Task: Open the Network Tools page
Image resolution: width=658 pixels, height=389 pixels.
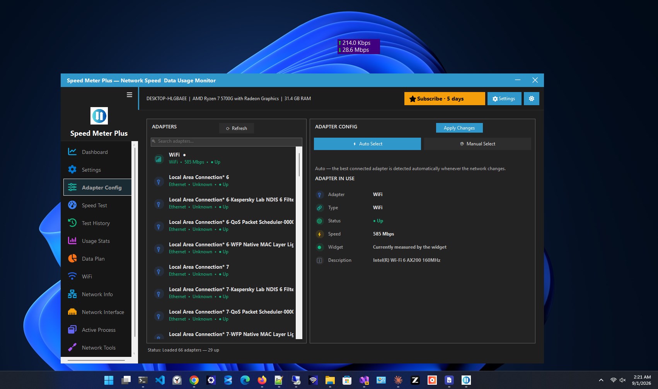Action: (x=97, y=348)
